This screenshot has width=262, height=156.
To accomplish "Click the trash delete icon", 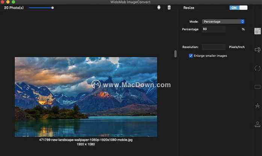I will click(169, 7).
